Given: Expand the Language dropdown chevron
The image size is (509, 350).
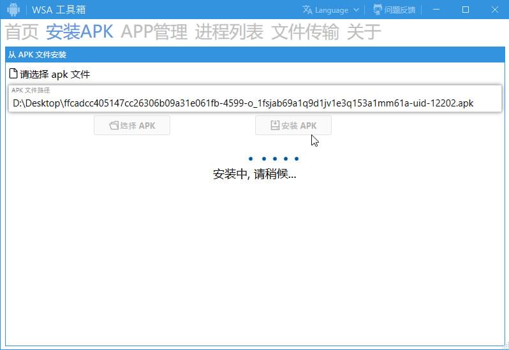Looking at the screenshot, I should (356, 10).
